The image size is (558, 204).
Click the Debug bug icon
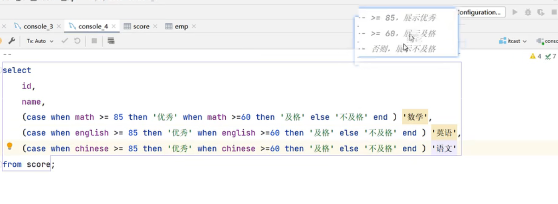528,13
